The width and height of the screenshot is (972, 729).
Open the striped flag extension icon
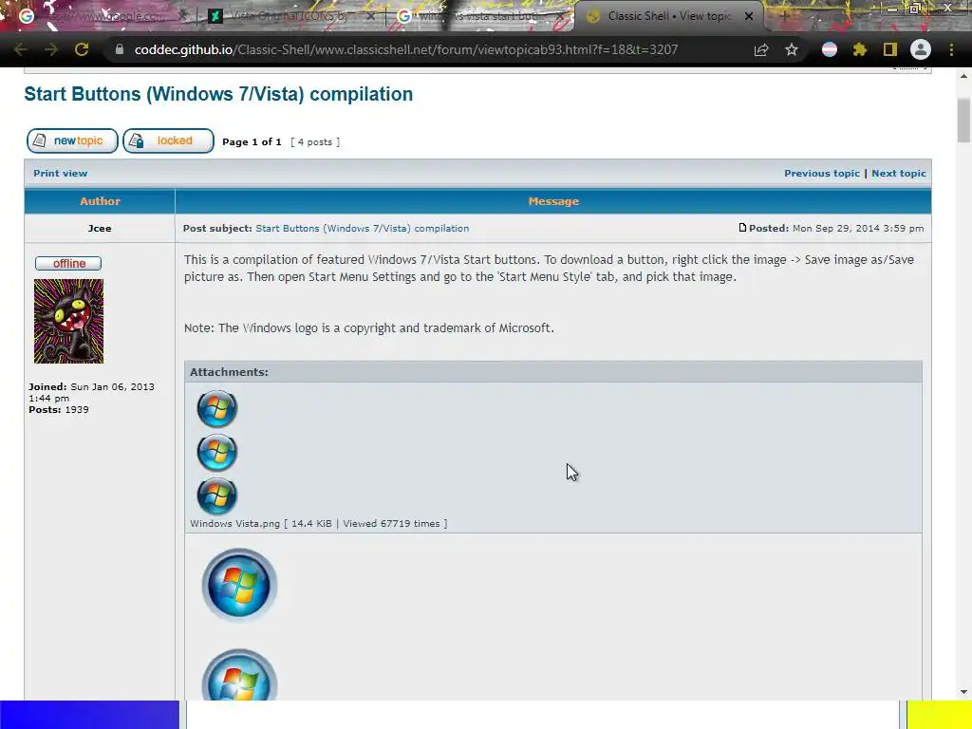click(x=830, y=49)
